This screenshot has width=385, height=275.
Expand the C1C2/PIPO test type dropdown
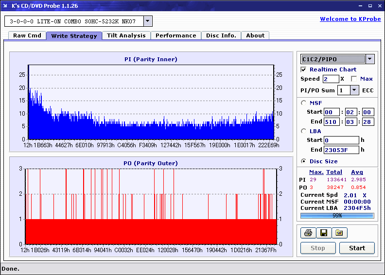point(370,59)
